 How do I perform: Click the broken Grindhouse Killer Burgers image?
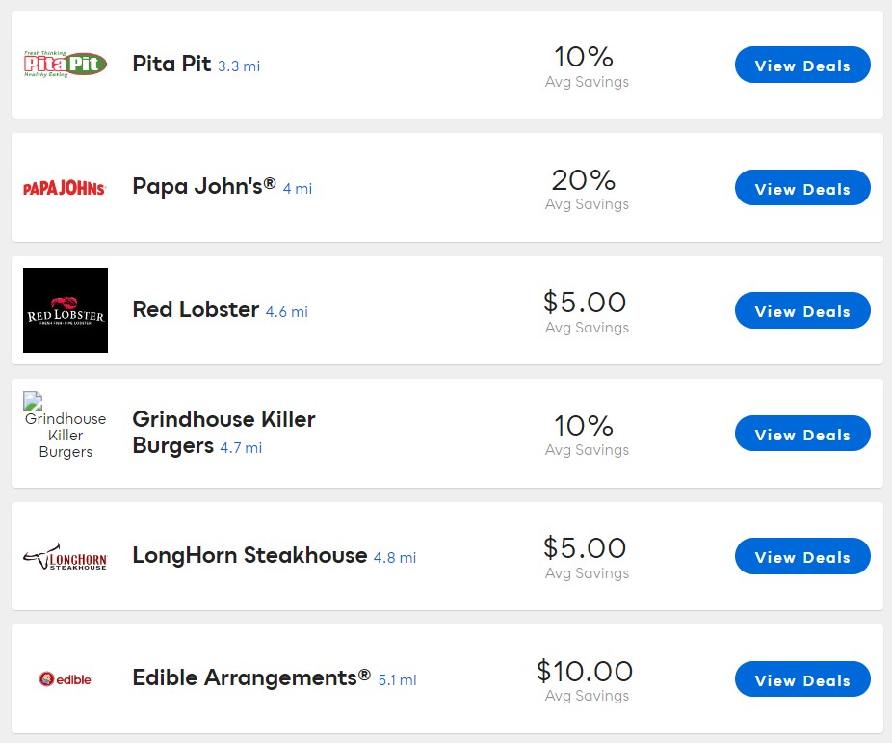click(65, 427)
